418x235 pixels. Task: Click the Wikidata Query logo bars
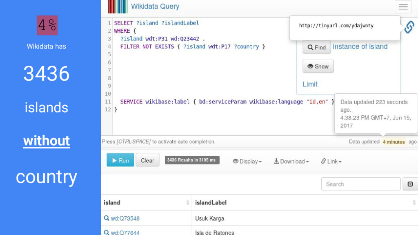(118, 7)
